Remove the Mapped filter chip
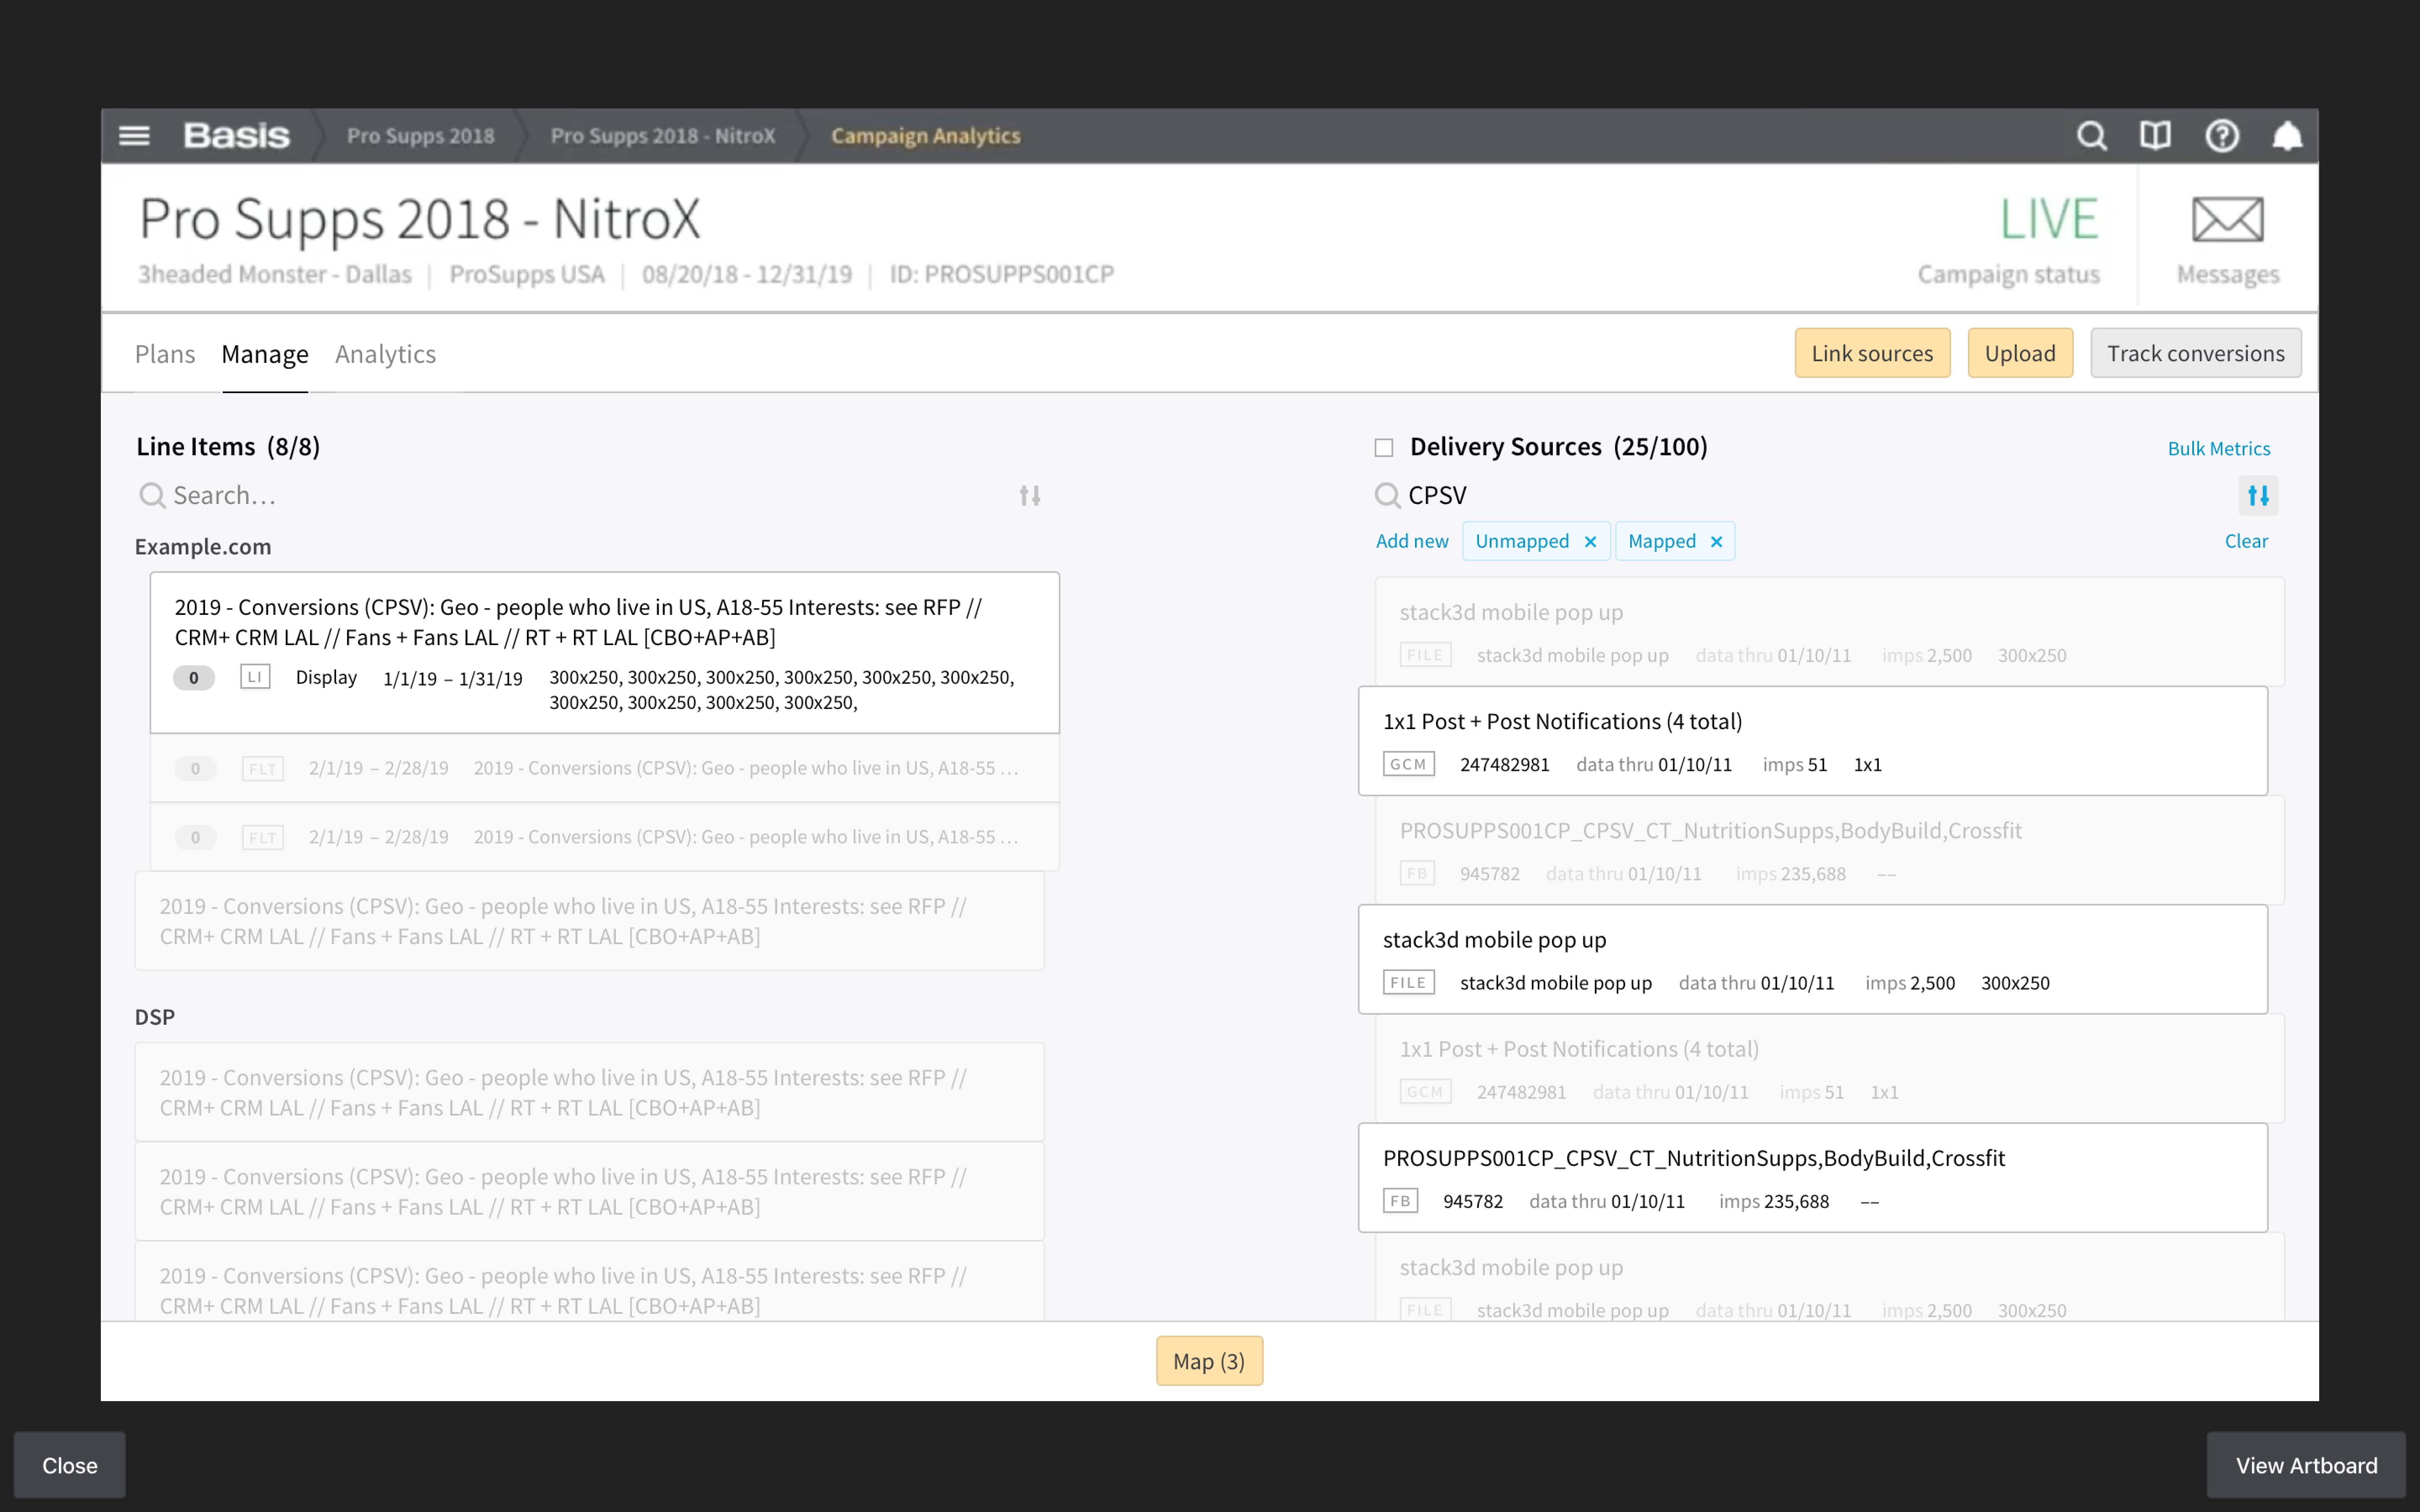2420x1512 pixels. (x=1716, y=541)
